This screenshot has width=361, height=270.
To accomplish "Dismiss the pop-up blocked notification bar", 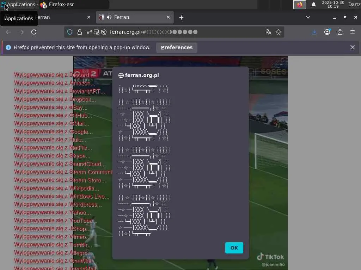I will coord(353,47).
